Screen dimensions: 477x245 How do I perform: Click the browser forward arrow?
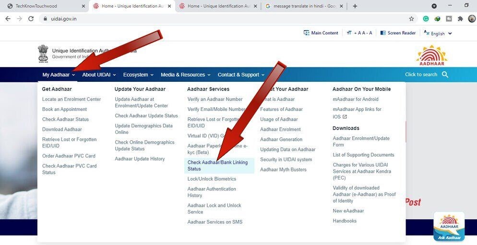coord(20,19)
